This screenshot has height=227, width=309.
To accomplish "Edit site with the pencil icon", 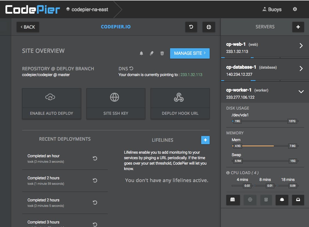I will pyautogui.click(x=151, y=53).
